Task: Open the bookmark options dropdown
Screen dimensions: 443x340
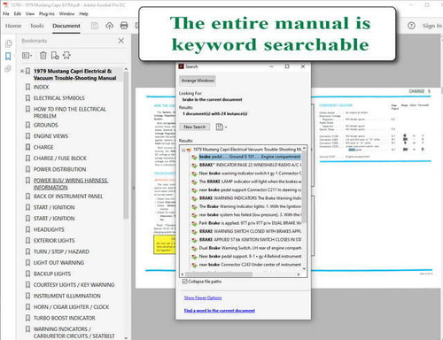Action: click(x=27, y=55)
